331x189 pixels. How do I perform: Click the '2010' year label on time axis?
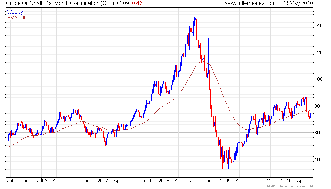point(286,181)
